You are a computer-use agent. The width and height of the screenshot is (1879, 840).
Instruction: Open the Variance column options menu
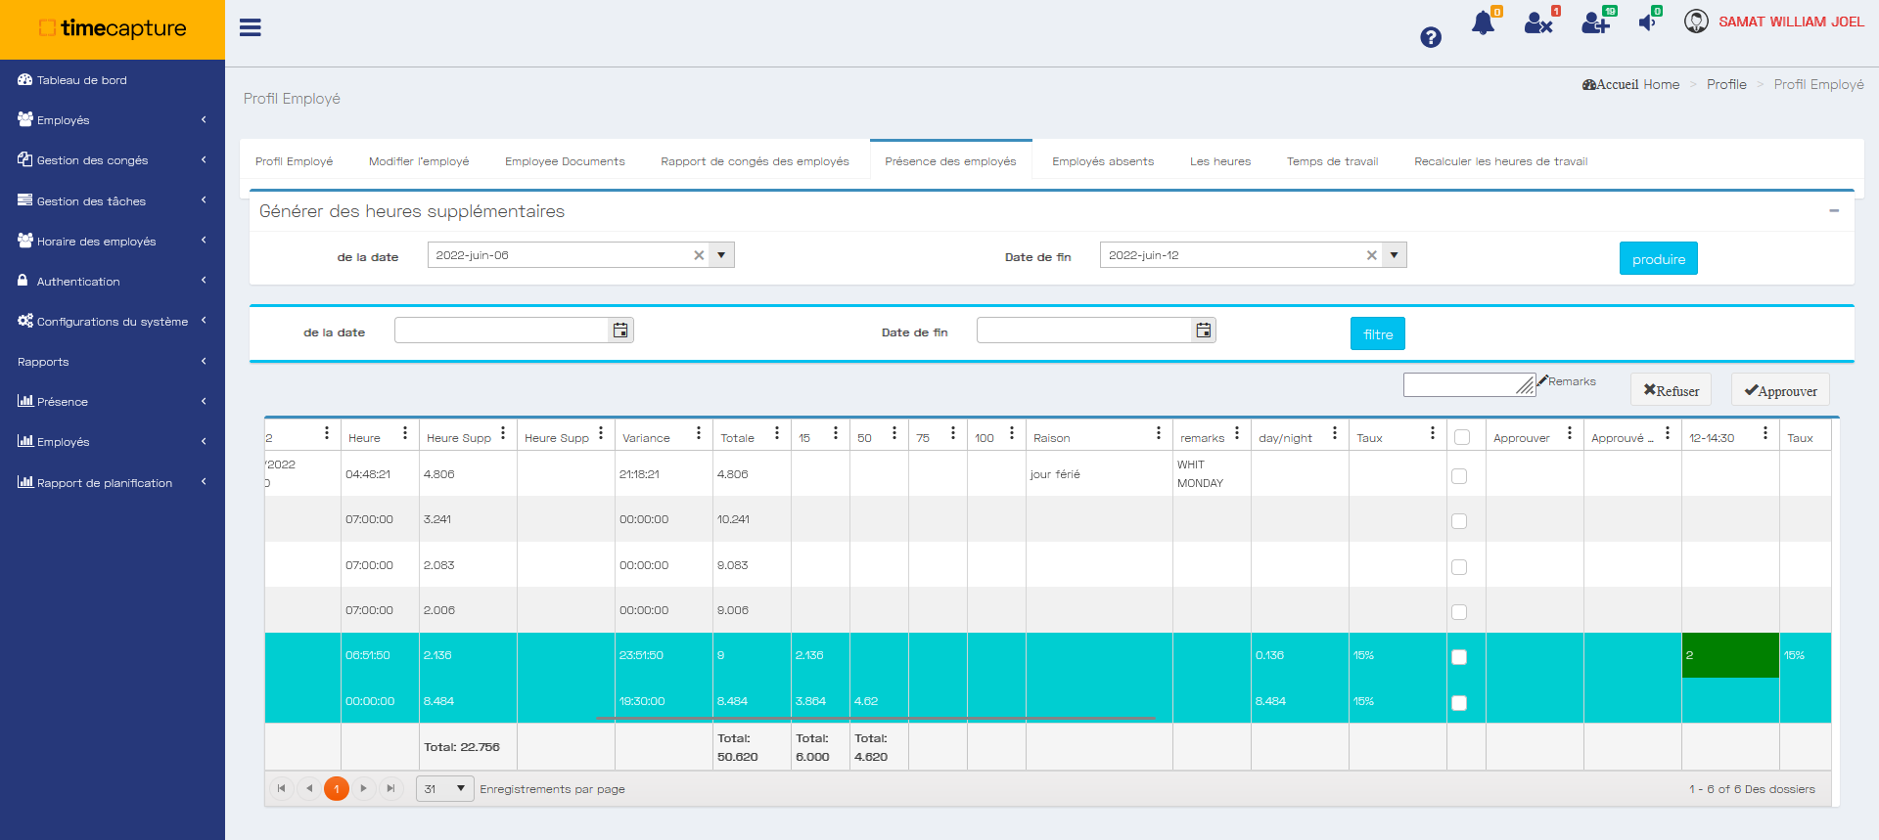click(699, 433)
